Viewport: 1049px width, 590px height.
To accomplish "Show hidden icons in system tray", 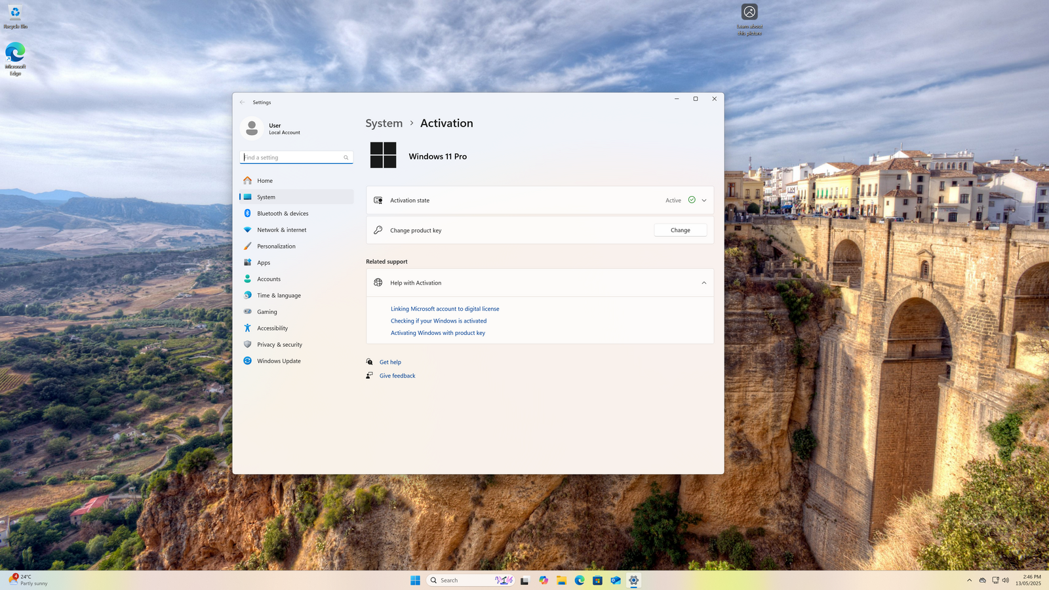I will [970, 580].
